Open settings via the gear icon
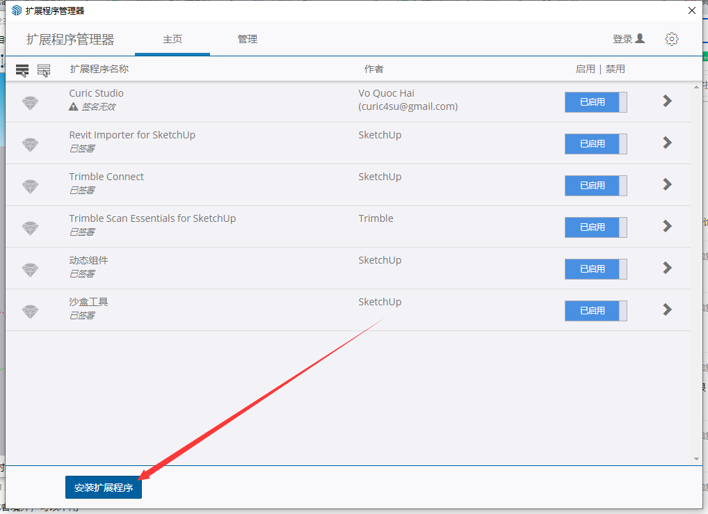 [671, 39]
